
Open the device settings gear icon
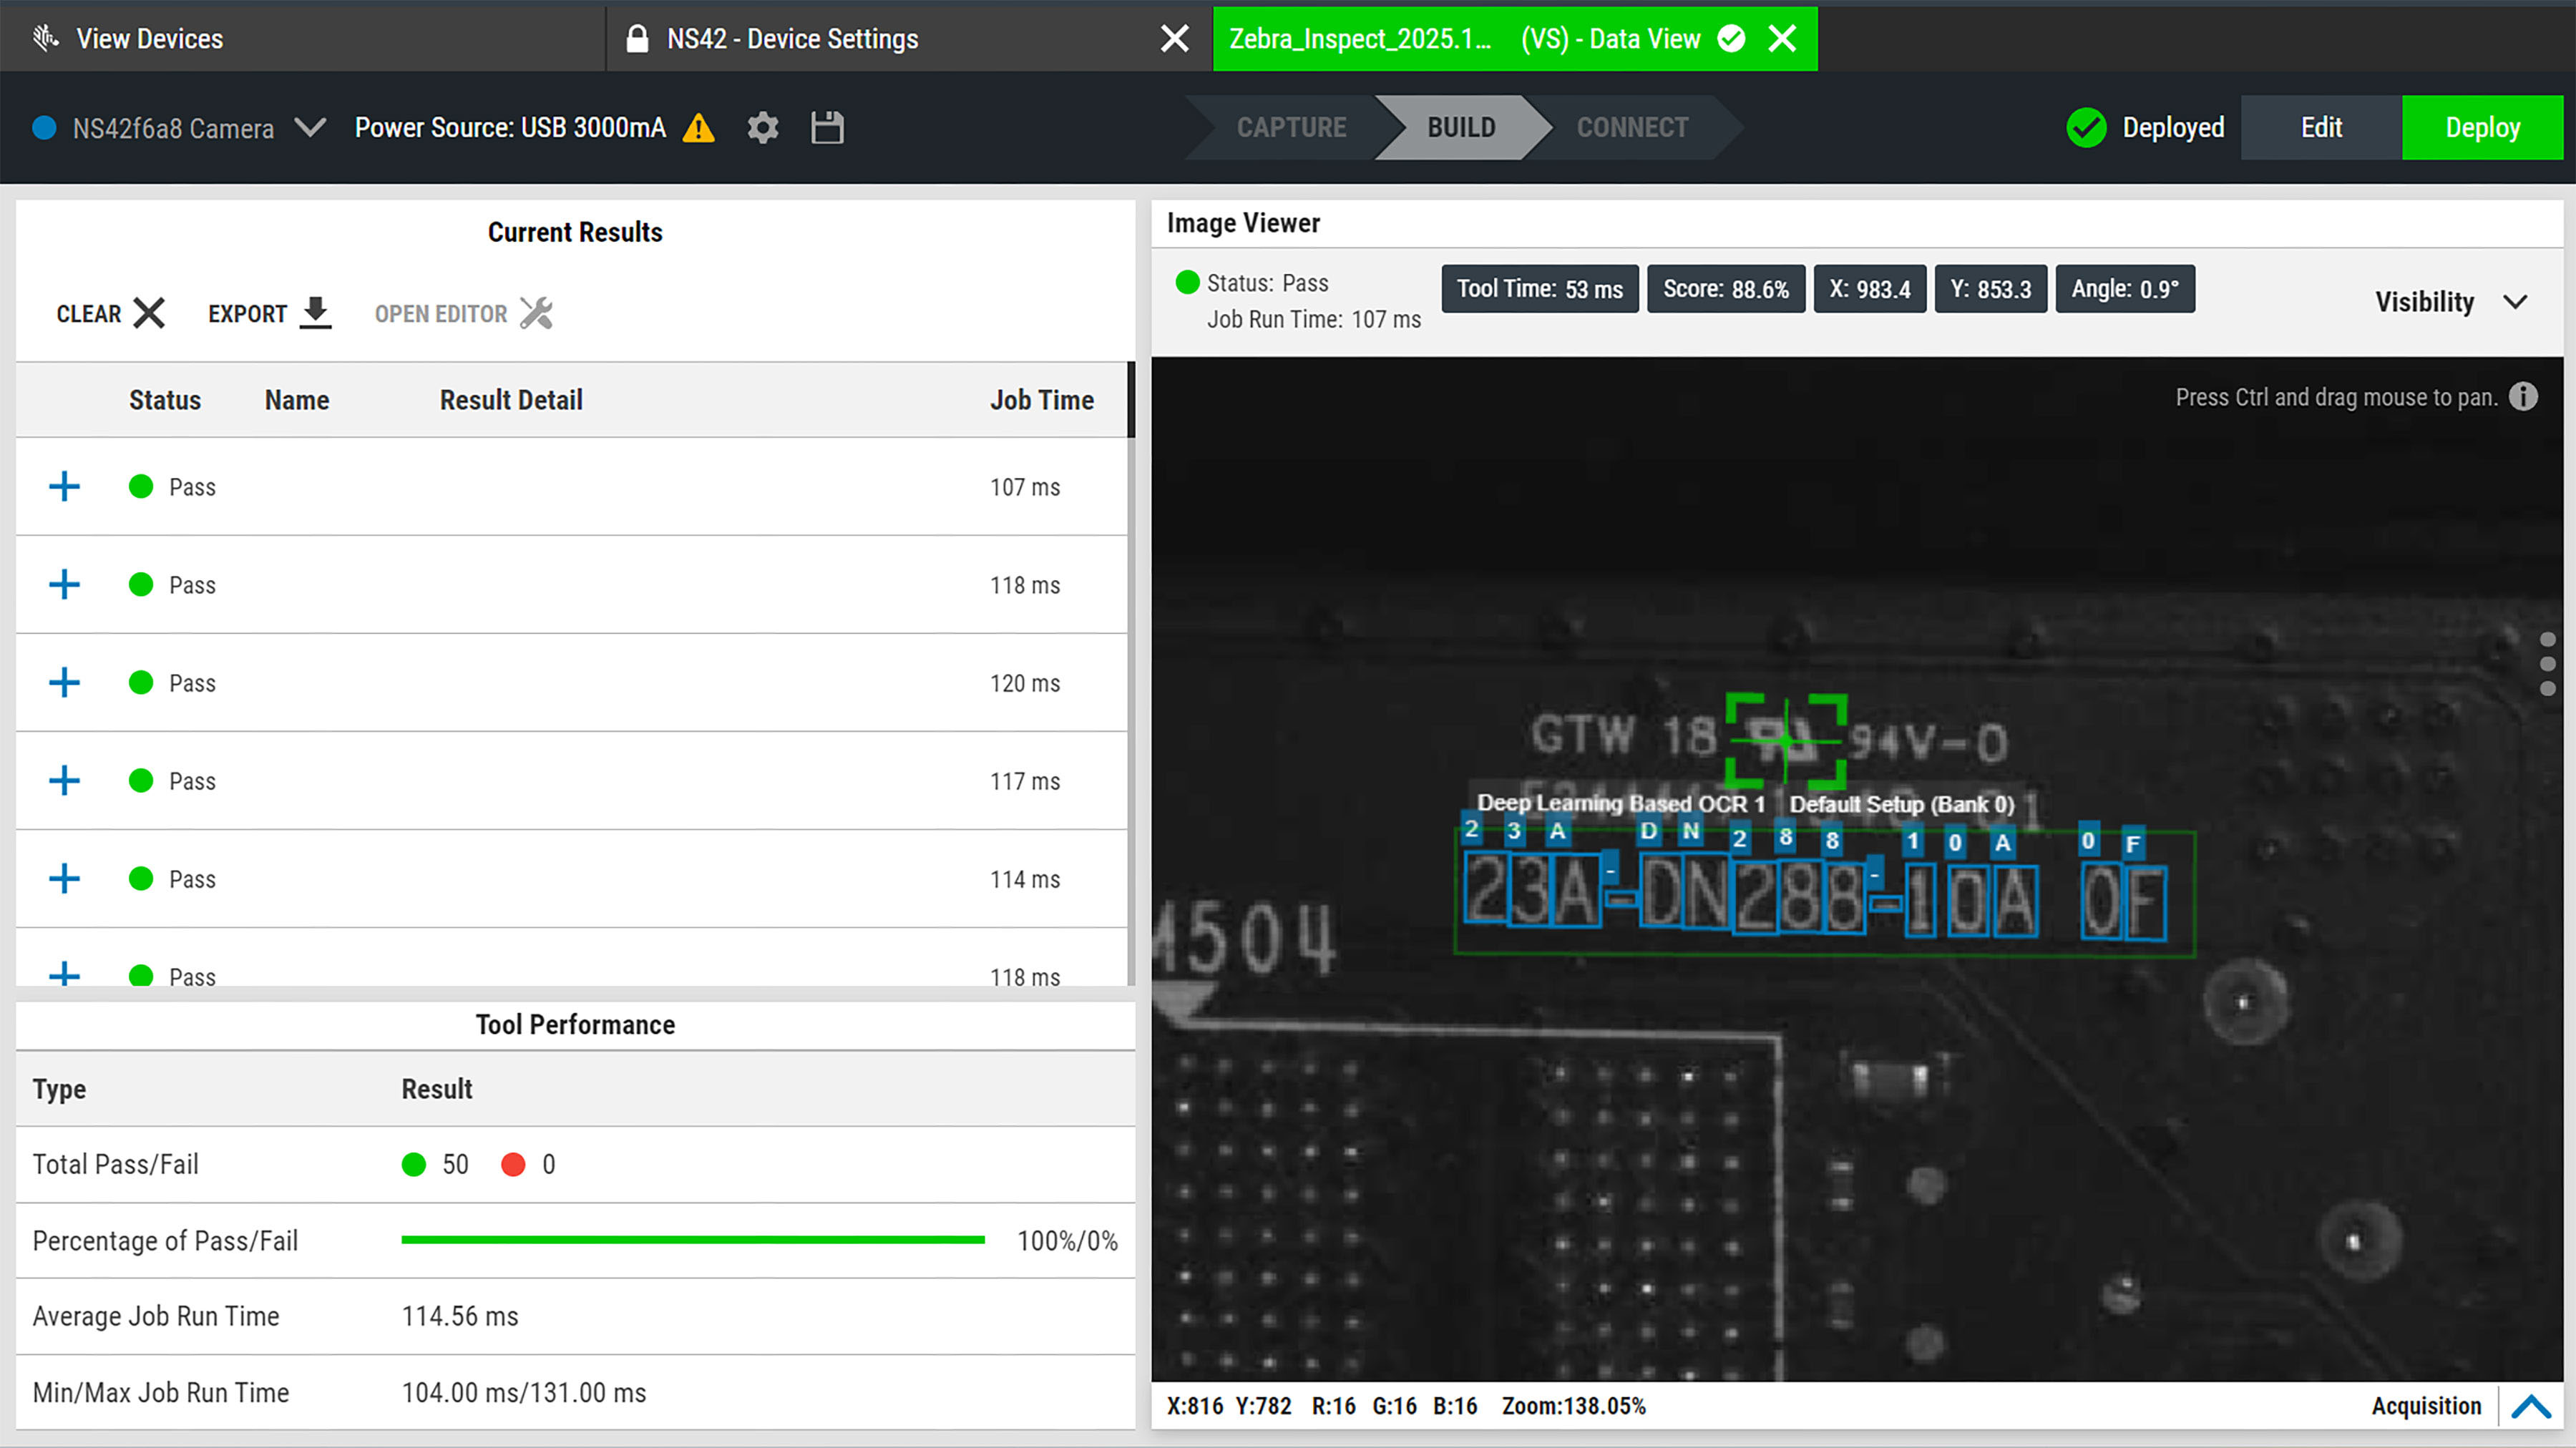[x=762, y=128]
